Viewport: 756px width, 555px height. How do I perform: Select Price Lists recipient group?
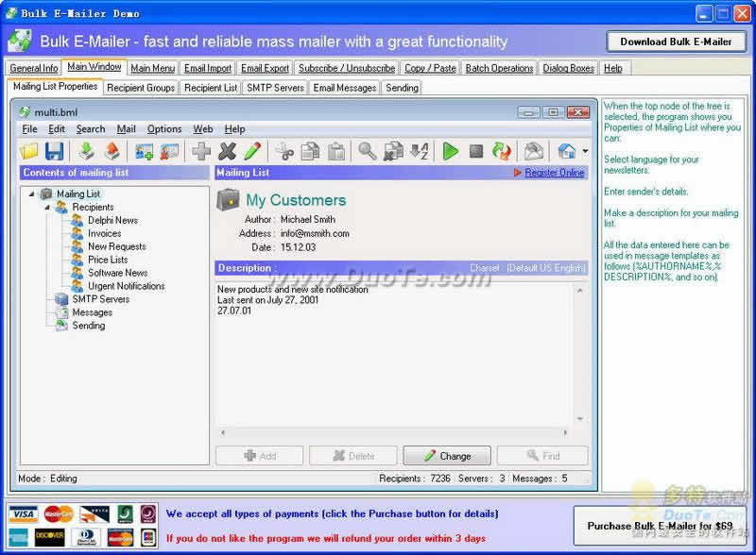[108, 260]
